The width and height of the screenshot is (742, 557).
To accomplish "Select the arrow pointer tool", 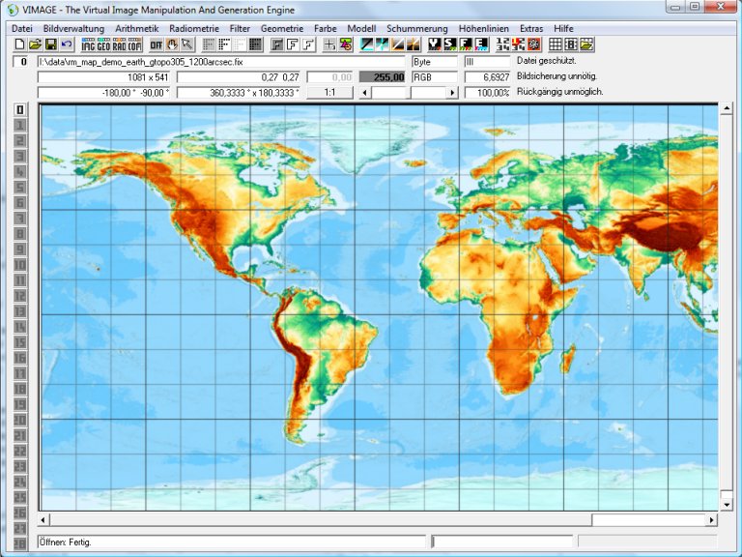I will (x=187, y=44).
